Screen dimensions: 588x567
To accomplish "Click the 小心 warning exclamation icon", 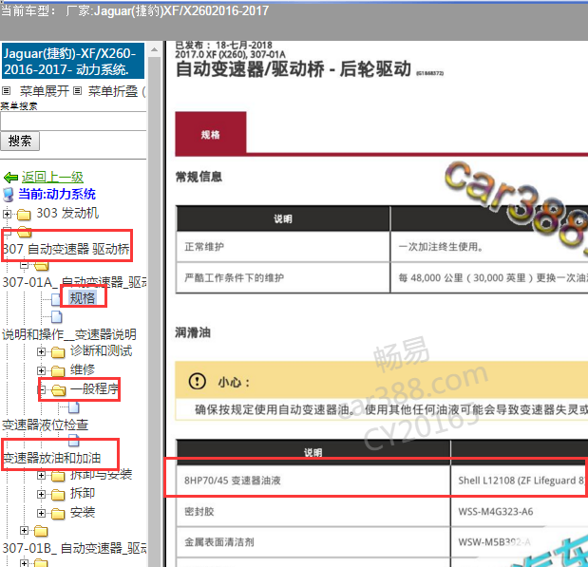I will (197, 382).
